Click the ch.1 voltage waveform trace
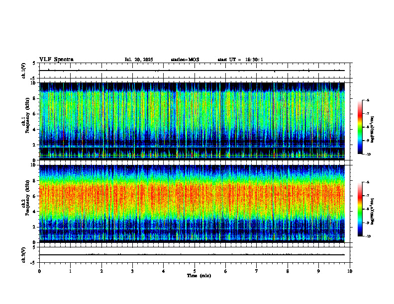 pyautogui.click(x=192, y=71)
